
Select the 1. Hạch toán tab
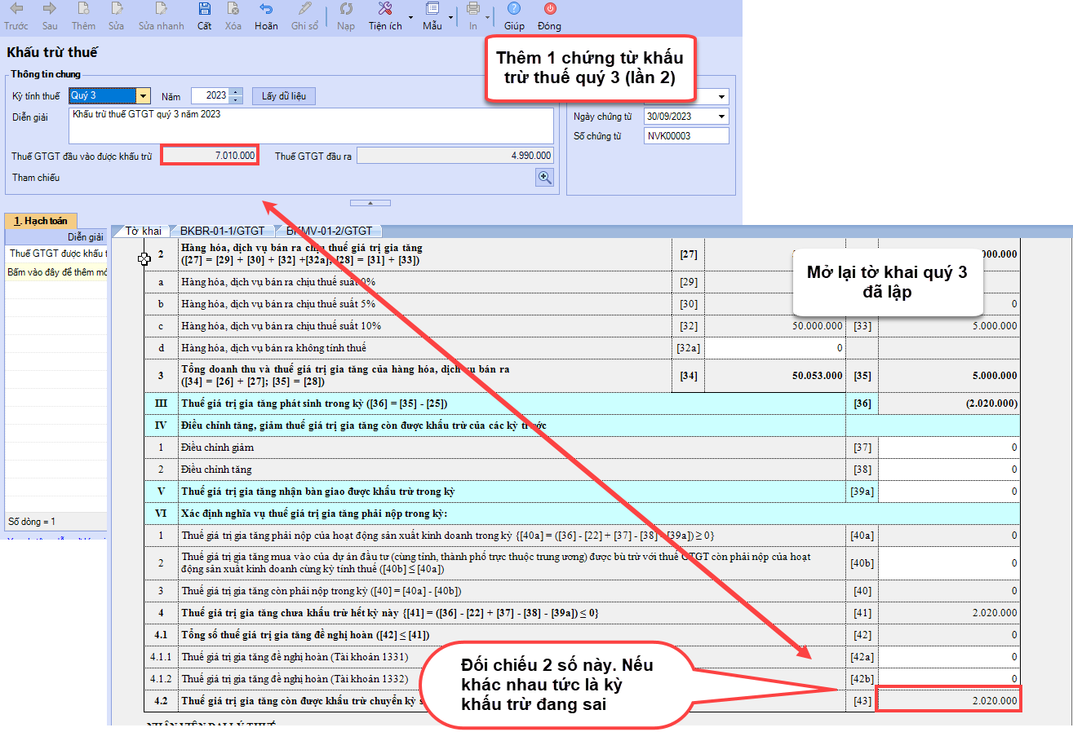click(41, 221)
